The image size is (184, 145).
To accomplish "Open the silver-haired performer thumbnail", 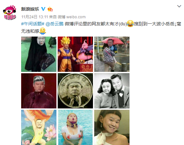I will (39, 91).
